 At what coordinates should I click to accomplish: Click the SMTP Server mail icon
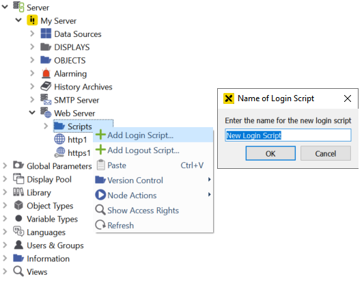46,99
